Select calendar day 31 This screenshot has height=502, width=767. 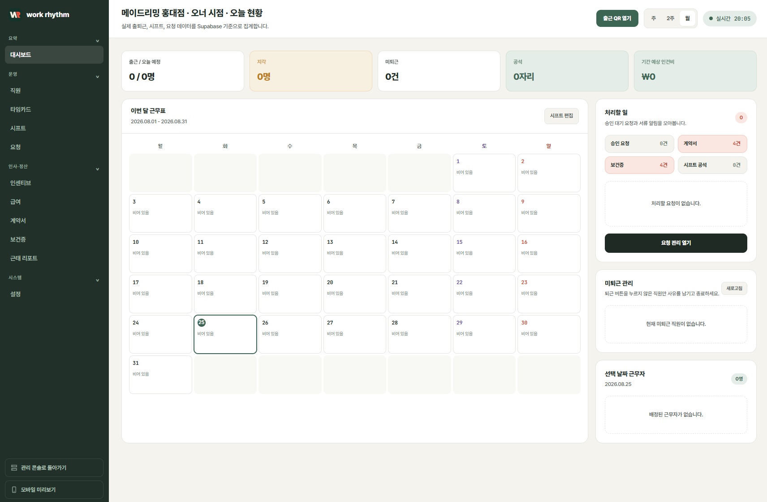point(160,375)
